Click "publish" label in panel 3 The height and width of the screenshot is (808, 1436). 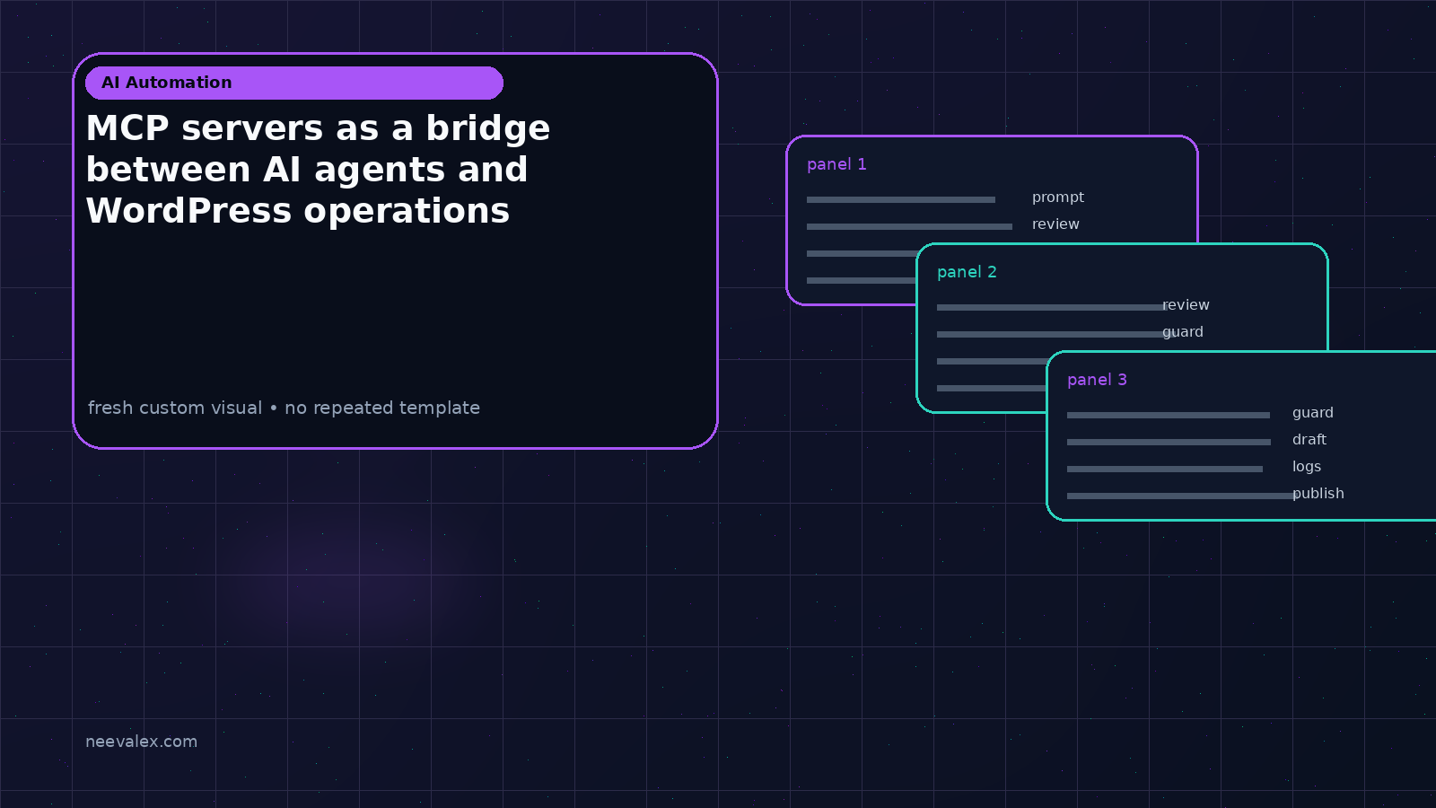point(1318,494)
